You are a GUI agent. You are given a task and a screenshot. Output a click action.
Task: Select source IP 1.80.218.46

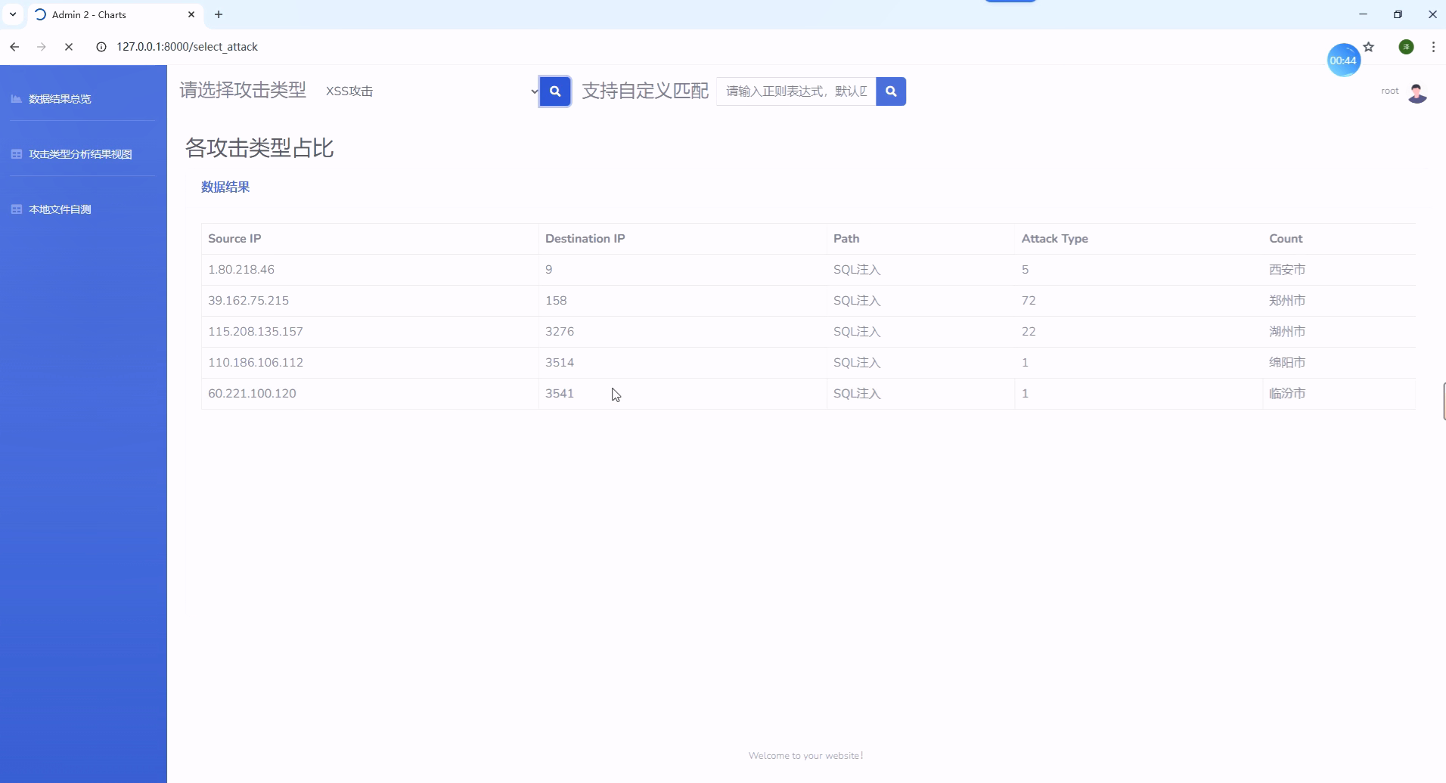[x=241, y=270]
